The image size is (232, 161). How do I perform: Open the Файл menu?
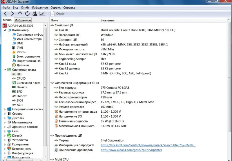point(6,8)
